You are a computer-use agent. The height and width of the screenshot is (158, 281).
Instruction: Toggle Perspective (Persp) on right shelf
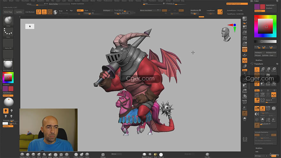tap(245, 49)
